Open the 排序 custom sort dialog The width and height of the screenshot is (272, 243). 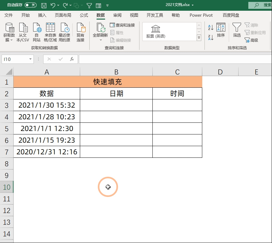[x=221, y=30]
